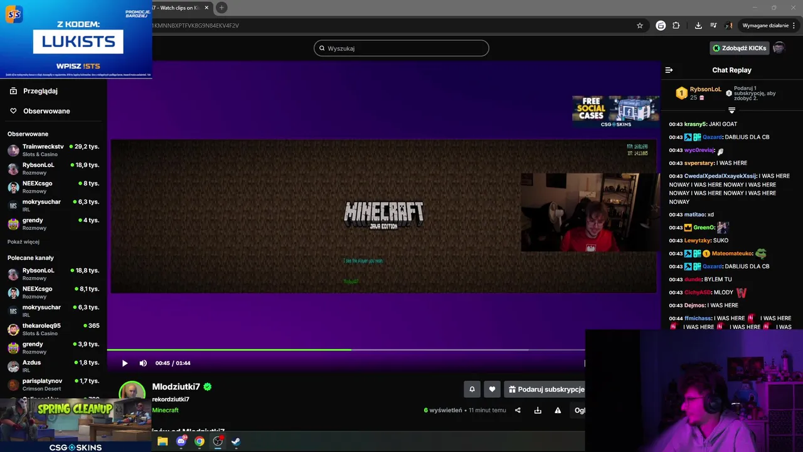Play the clip with the play button
Viewport: 803px width, 452px height.
coord(125,363)
